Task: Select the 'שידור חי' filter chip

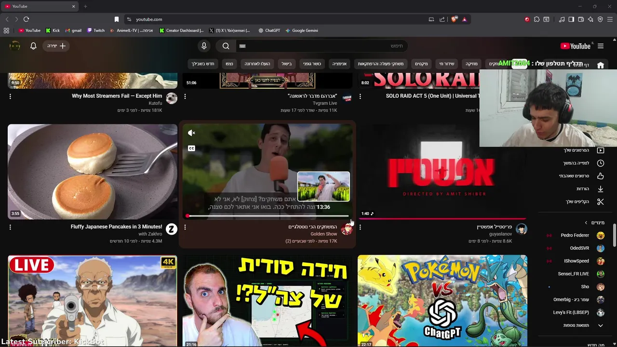Action: pyautogui.click(x=447, y=64)
